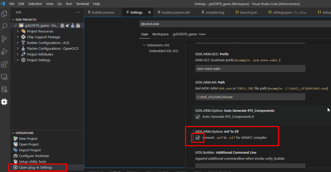Image resolution: width=331 pixels, height=172 pixels.
Task: Click the Build icon on gd32f470_game row
Action: [62, 25]
